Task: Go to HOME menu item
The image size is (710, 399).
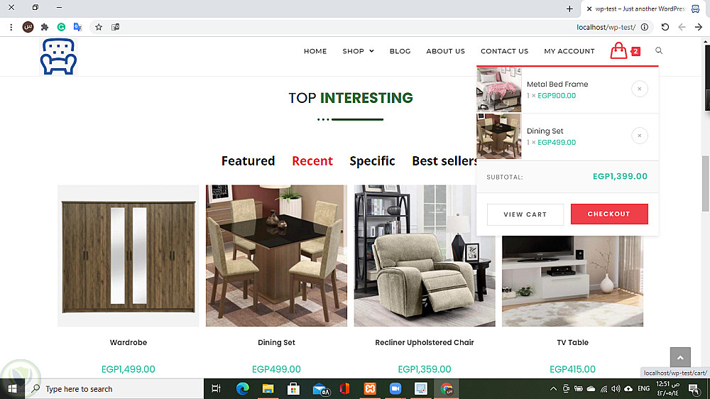Action: point(315,51)
